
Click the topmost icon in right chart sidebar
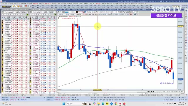tap(186, 11)
